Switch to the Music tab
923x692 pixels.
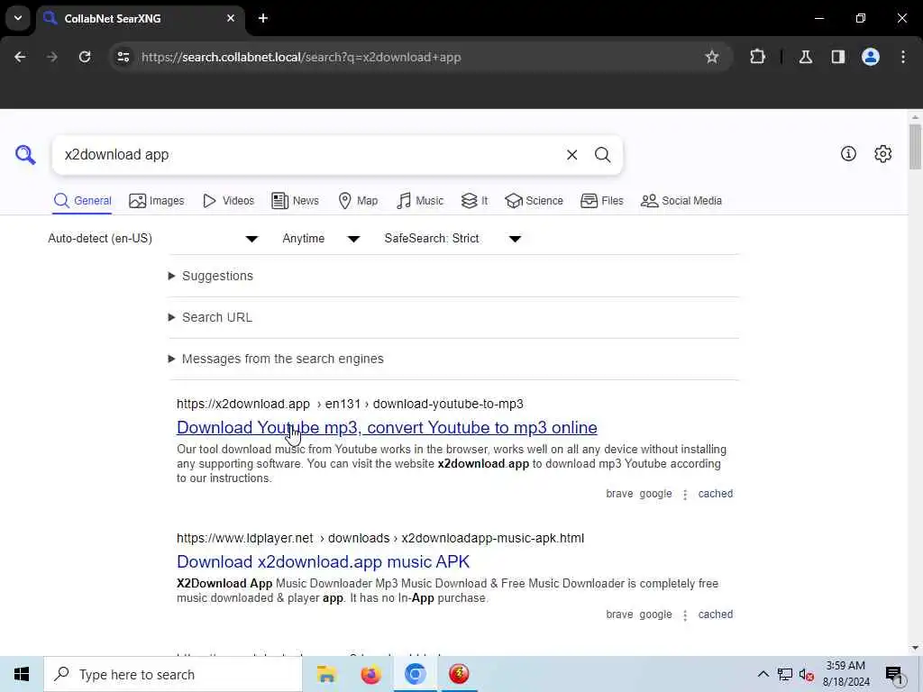coord(420,201)
